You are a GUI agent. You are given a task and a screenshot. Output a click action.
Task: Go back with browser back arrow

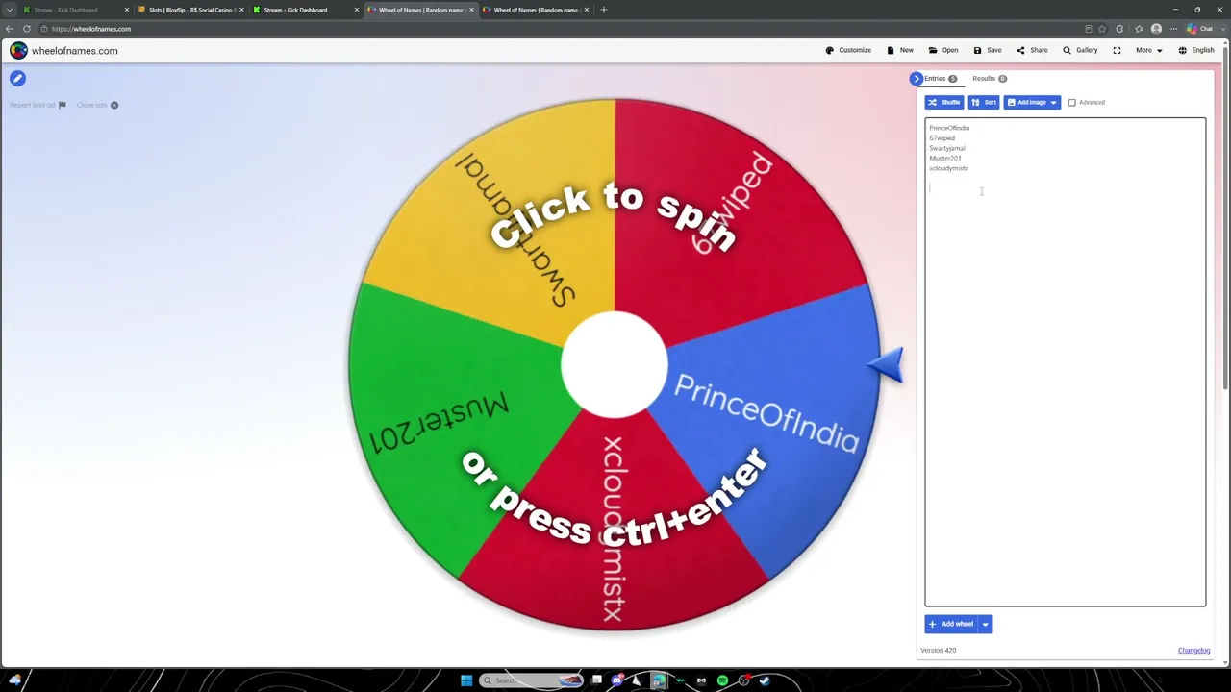point(10,29)
